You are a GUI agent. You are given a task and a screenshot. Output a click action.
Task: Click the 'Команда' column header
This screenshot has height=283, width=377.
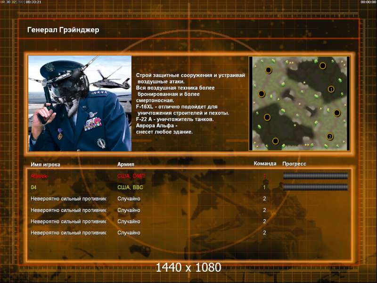point(265,164)
